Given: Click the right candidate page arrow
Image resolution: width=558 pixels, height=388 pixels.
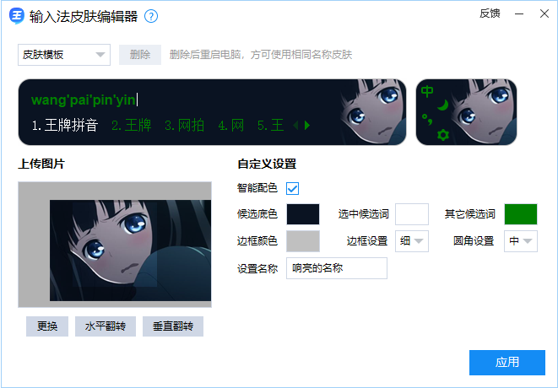Looking at the screenshot, I should pos(307,125).
